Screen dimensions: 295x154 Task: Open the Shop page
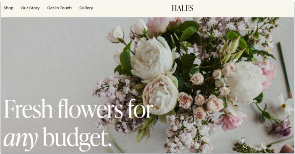coord(8,8)
